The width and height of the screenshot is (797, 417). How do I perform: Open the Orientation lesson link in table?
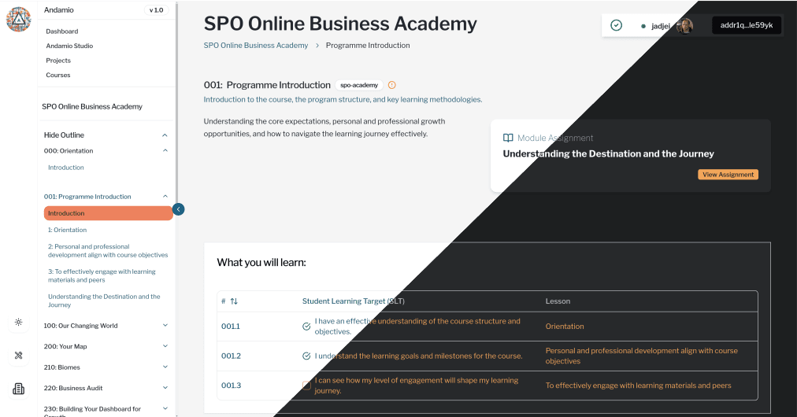point(565,326)
